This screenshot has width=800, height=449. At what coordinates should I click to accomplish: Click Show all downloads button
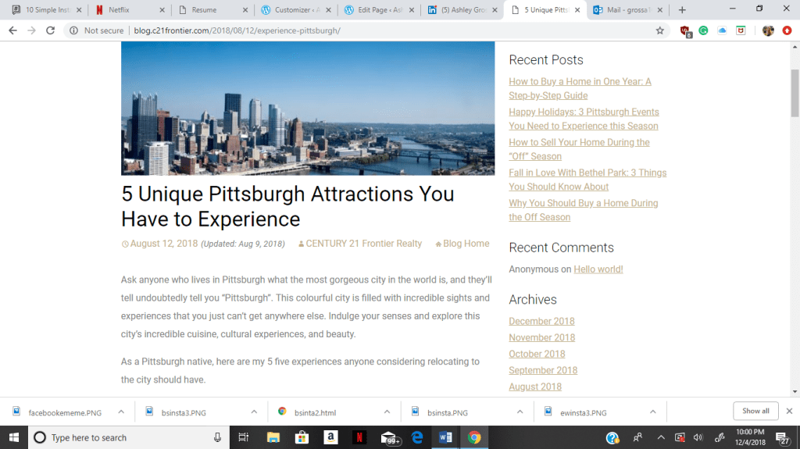tap(755, 411)
